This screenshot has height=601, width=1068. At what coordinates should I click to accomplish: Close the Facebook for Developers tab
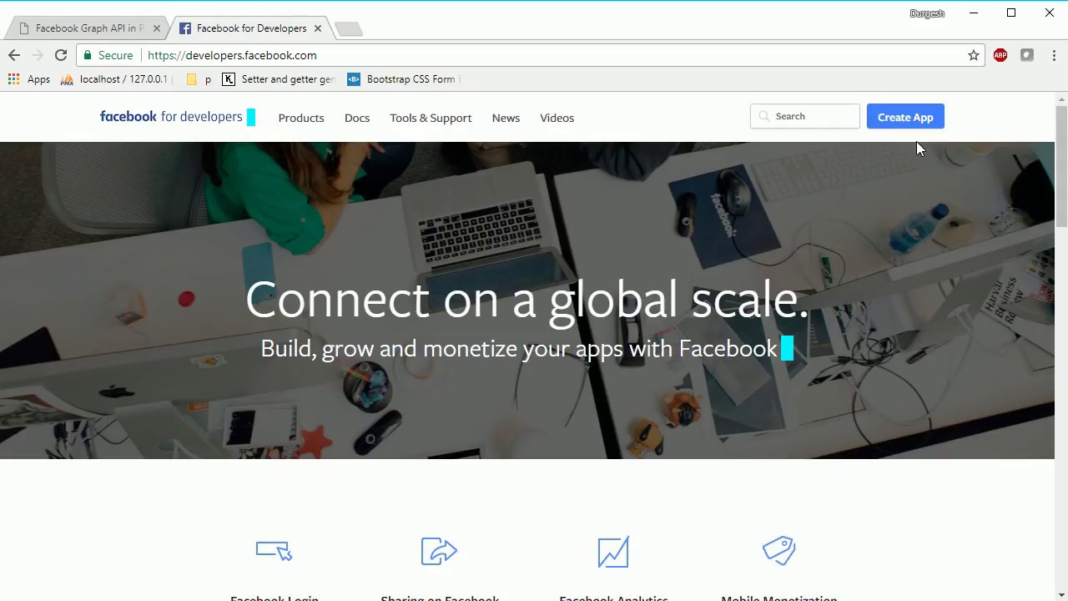click(x=317, y=28)
